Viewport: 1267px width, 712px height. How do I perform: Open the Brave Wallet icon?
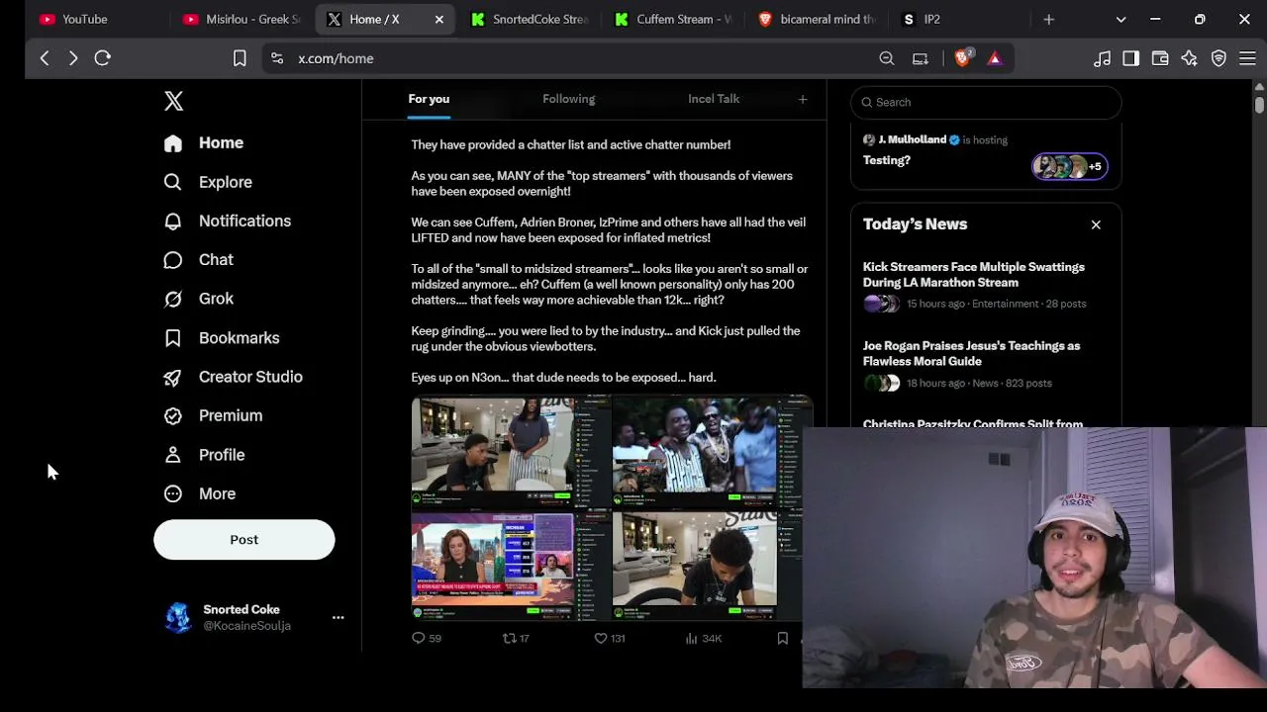(x=1160, y=58)
